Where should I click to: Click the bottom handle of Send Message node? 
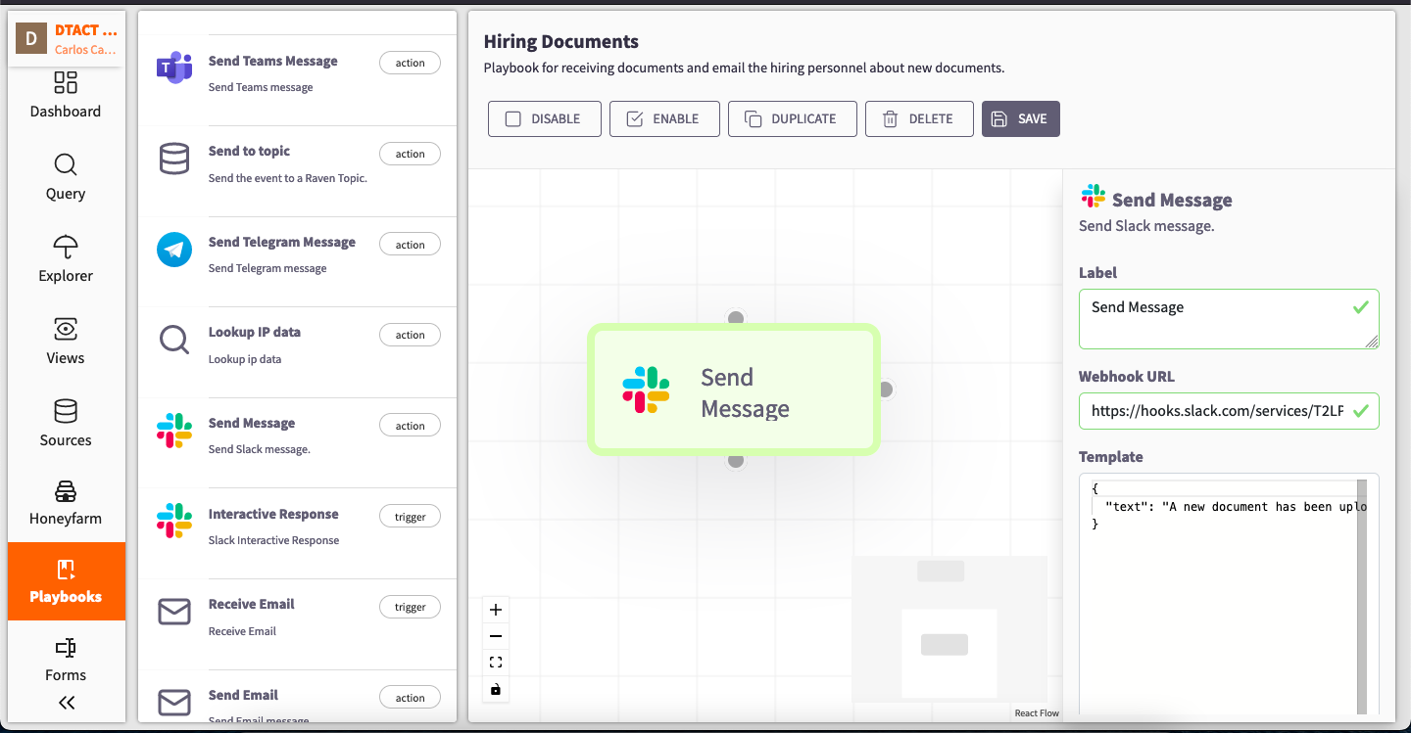(736, 461)
